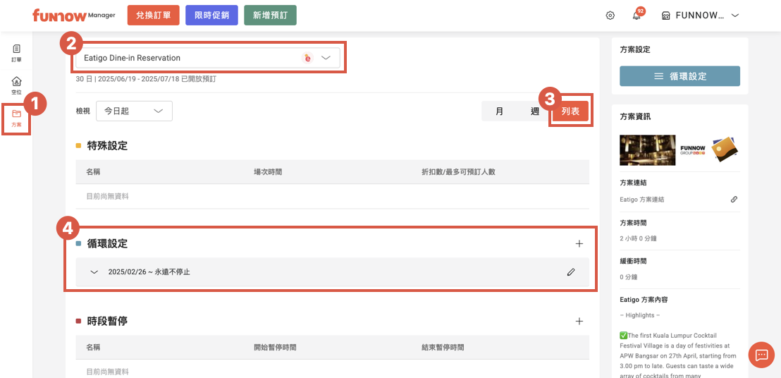Switch to 月 month view tab
Image resolution: width=781 pixels, height=378 pixels.
tap(499, 111)
